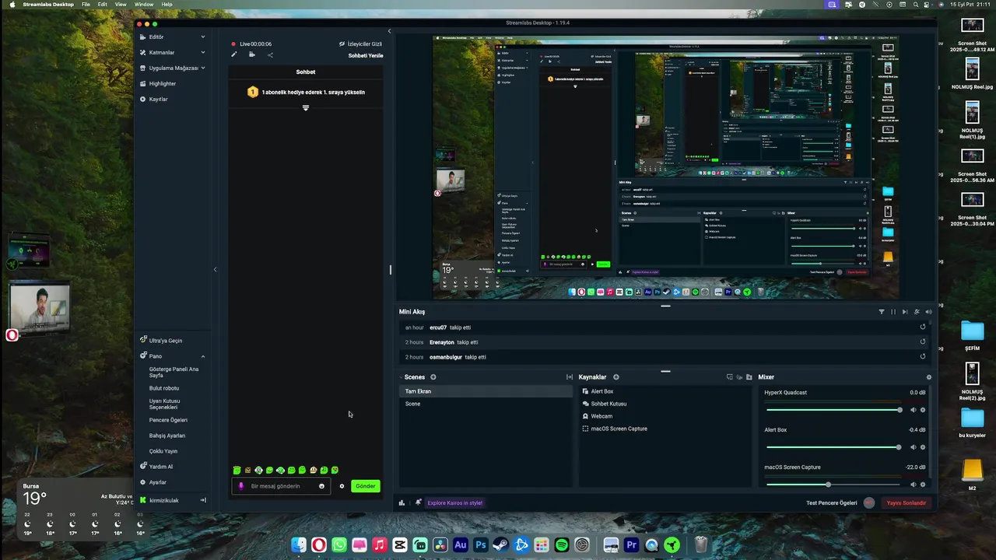Screen dimensions: 996x560
Task: Select the Tam Ekran scene
Action: pos(486,391)
